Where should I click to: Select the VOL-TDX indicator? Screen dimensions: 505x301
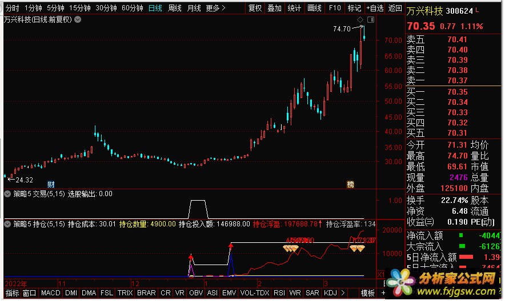coord(255,293)
